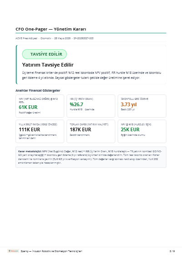Select the Anahtar Finansal Göstergeler section title
The height and width of the screenshot is (258, 182).
click(x=38, y=91)
